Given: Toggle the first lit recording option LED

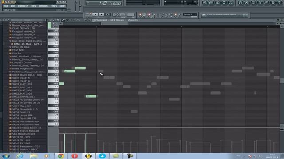Looking at the screenshot, I should 140,14.
